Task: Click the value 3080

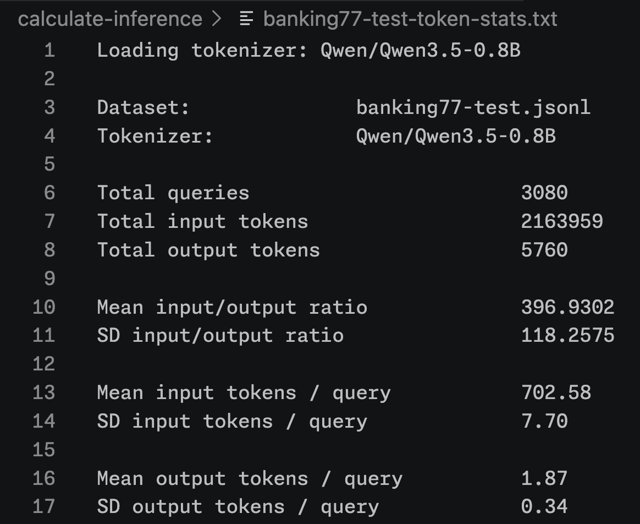Action: [544, 193]
